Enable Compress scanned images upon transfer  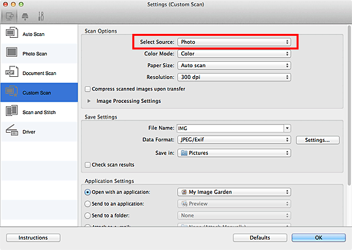point(88,89)
